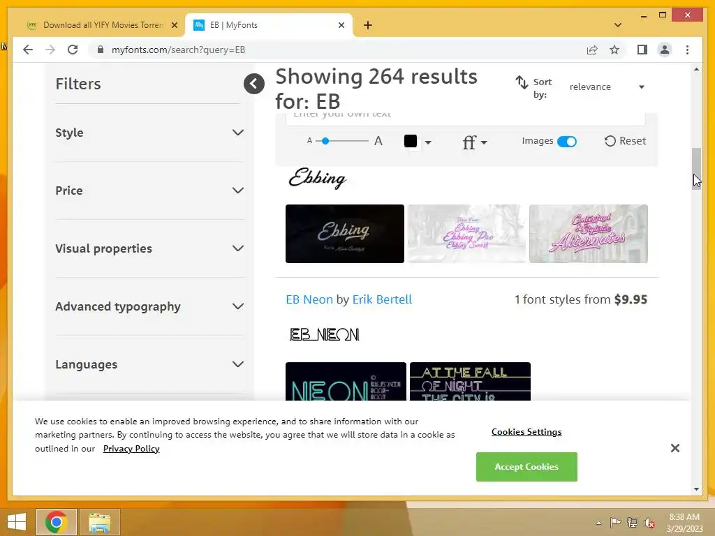Click the large A size icon
This screenshot has width=715, height=536.
tap(378, 141)
